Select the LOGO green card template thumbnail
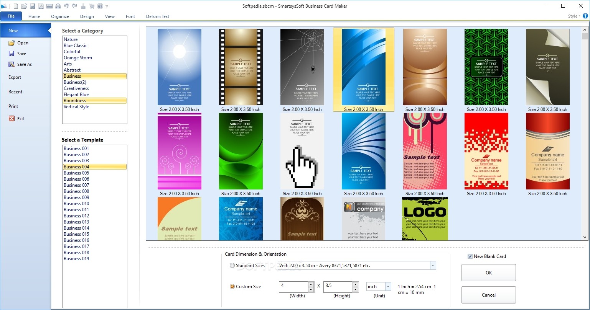This screenshot has width=590, height=310. point(425,219)
